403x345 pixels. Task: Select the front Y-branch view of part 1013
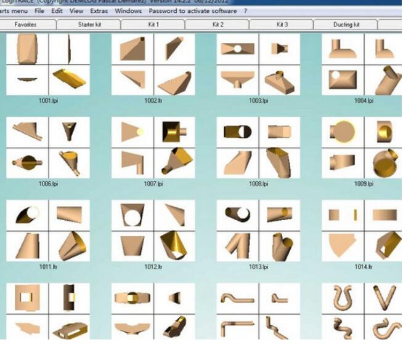point(237,246)
